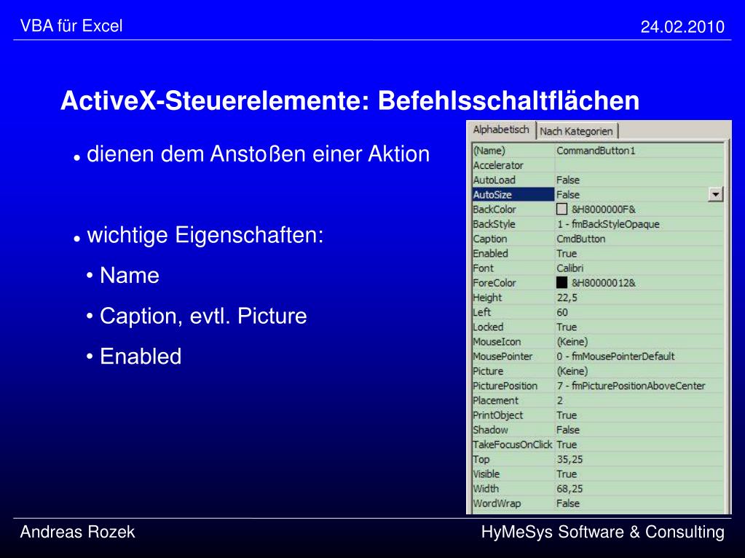Image resolution: width=745 pixels, height=558 pixels.
Task: Click the BackColor color swatch
Action: point(561,210)
